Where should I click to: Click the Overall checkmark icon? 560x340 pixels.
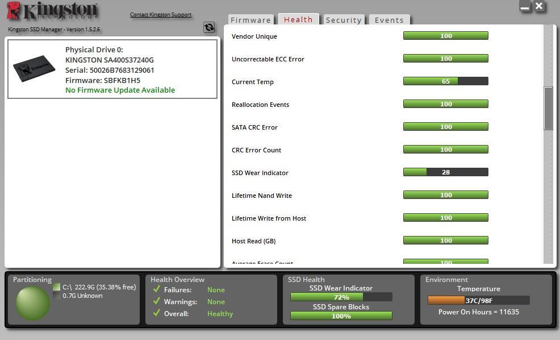pos(156,313)
